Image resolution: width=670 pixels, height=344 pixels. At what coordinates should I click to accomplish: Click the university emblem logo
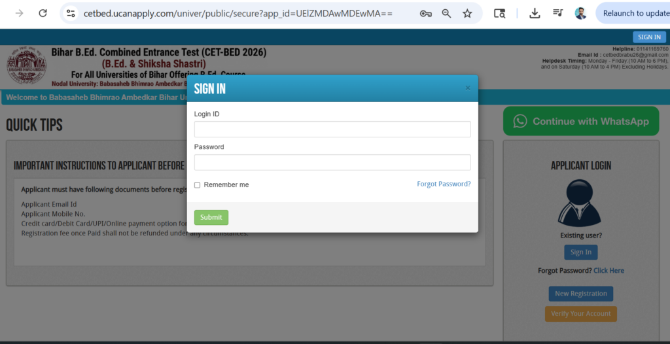[x=26, y=67]
